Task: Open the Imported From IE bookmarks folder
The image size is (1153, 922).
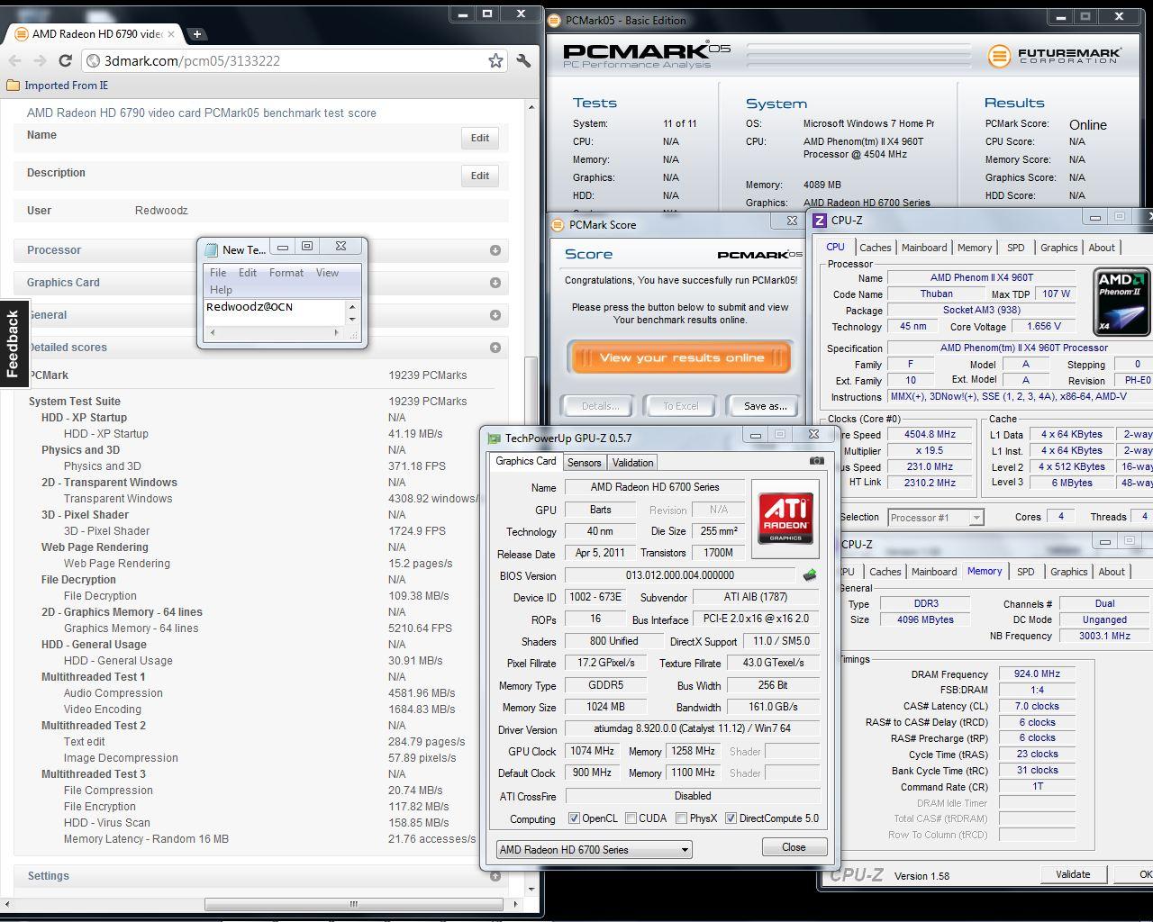Action: point(57,86)
